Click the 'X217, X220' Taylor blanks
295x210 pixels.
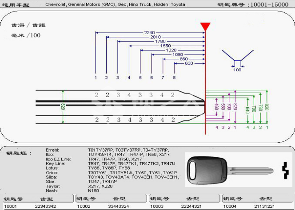point(100,187)
